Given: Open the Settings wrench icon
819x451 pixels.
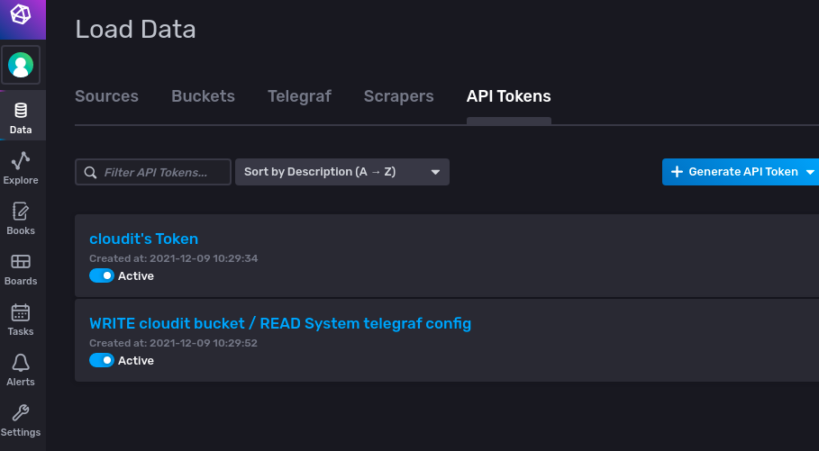Looking at the screenshot, I should 21,413.
